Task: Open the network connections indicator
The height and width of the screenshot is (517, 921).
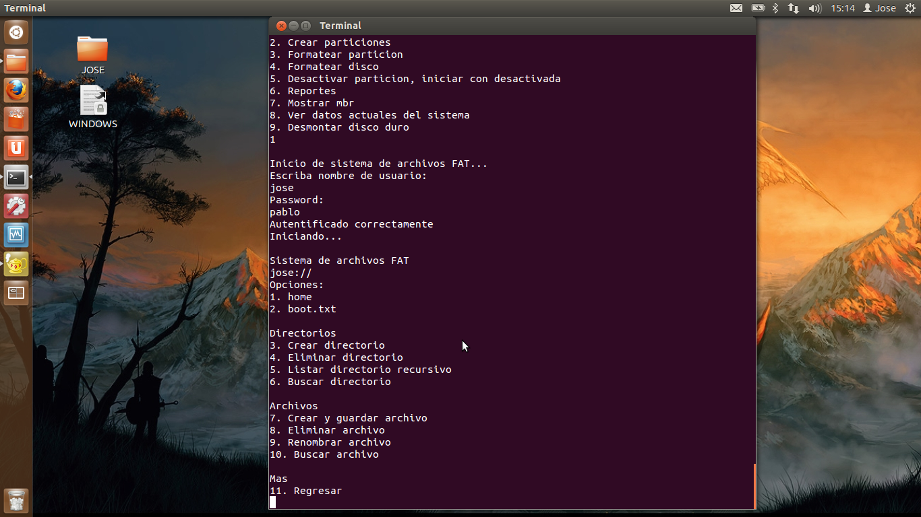Action: click(x=794, y=8)
